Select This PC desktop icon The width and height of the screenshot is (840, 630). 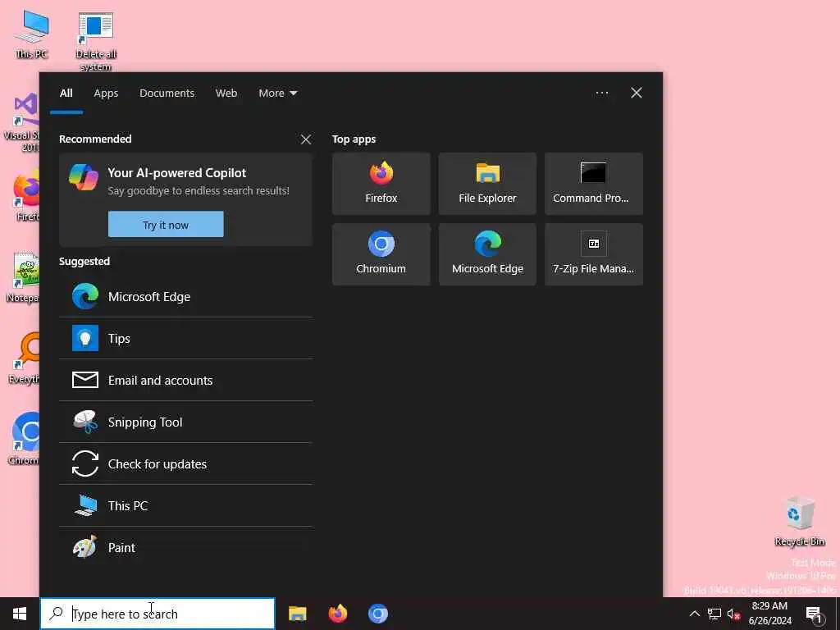32,34
